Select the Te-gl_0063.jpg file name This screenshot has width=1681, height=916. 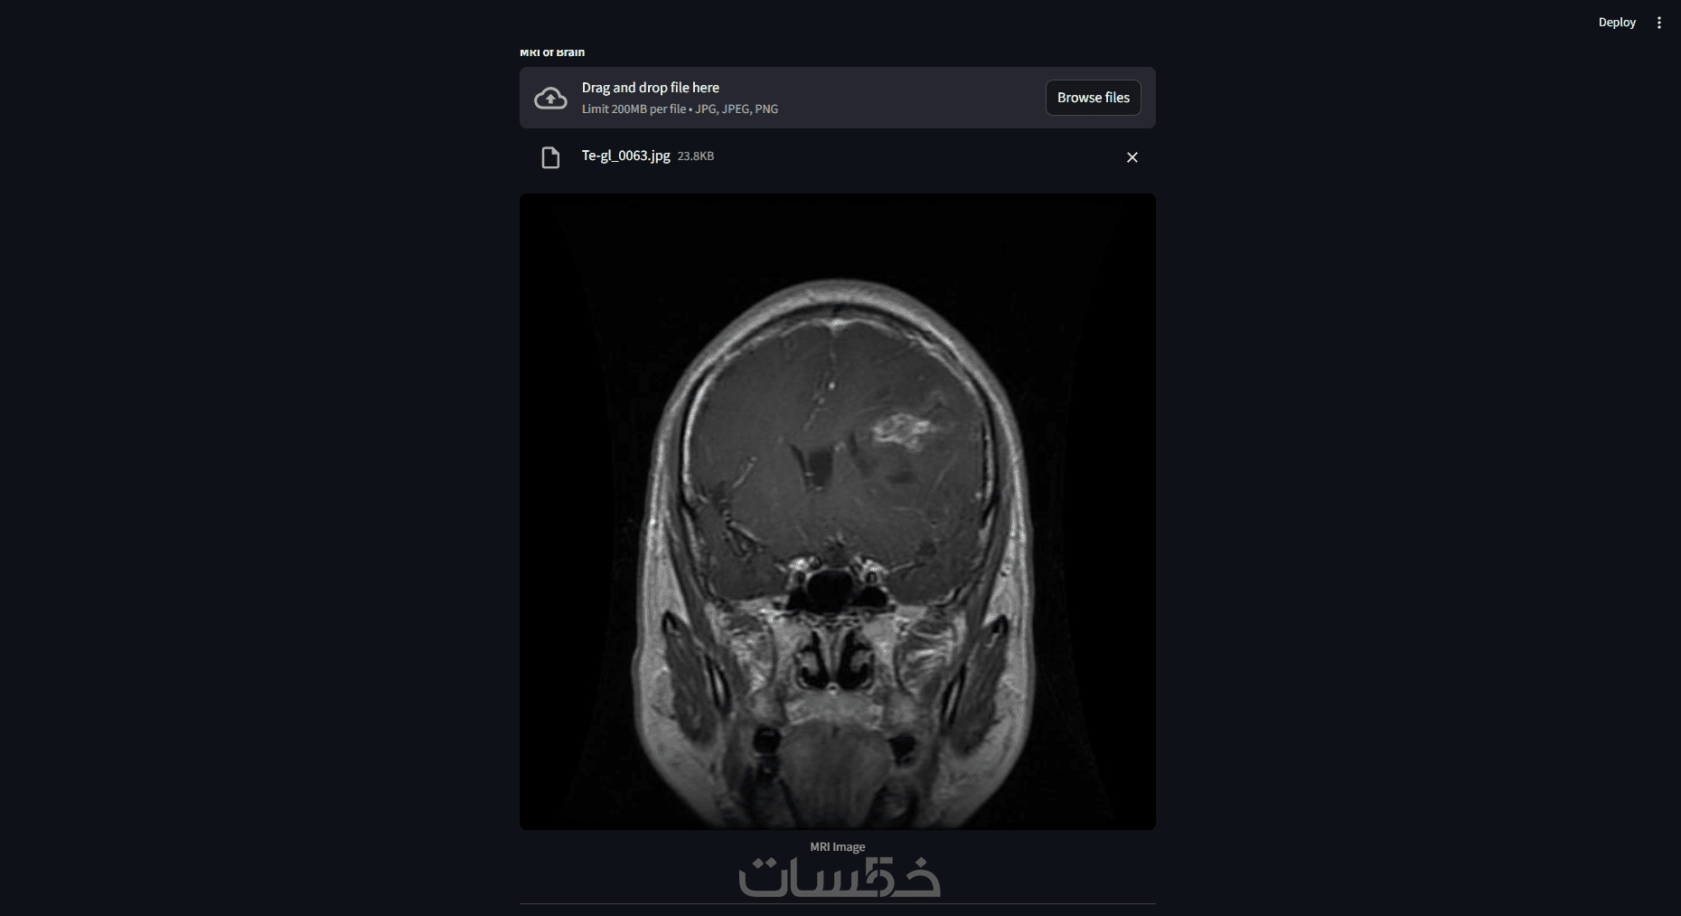tap(625, 156)
